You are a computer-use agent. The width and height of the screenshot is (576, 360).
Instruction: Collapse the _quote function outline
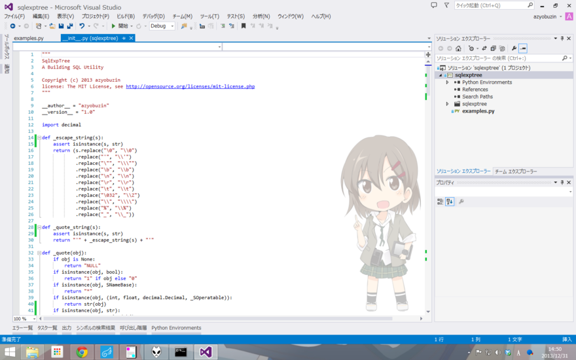(x=39, y=253)
